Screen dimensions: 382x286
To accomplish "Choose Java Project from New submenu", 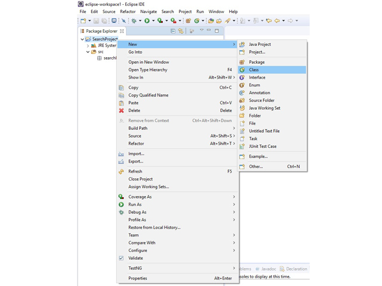I will click(x=272, y=44).
